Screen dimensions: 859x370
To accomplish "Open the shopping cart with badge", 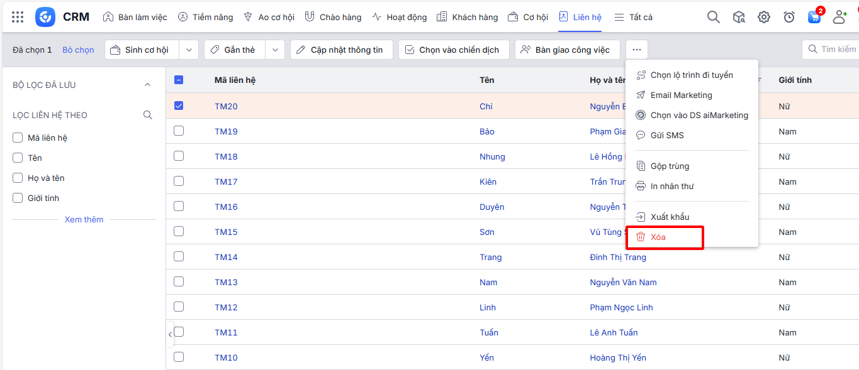I will (x=814, y=17).
